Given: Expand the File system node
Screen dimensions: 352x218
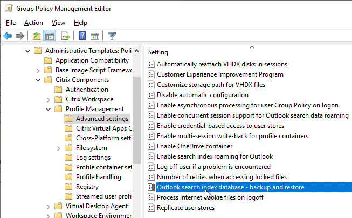Looking at the screenshot, I should coord(58,148).
